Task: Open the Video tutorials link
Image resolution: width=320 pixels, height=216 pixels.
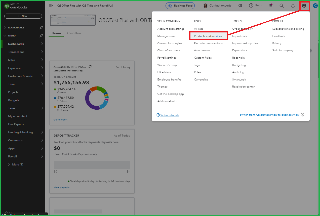Action: tap(170, 115)
